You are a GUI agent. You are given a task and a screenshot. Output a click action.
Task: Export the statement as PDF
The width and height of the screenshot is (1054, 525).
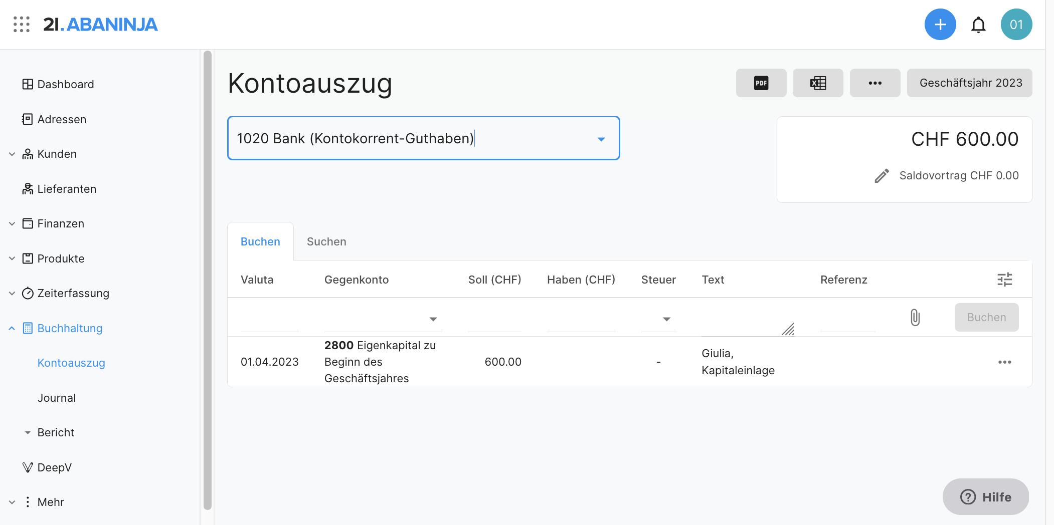(x=761, y=83)
